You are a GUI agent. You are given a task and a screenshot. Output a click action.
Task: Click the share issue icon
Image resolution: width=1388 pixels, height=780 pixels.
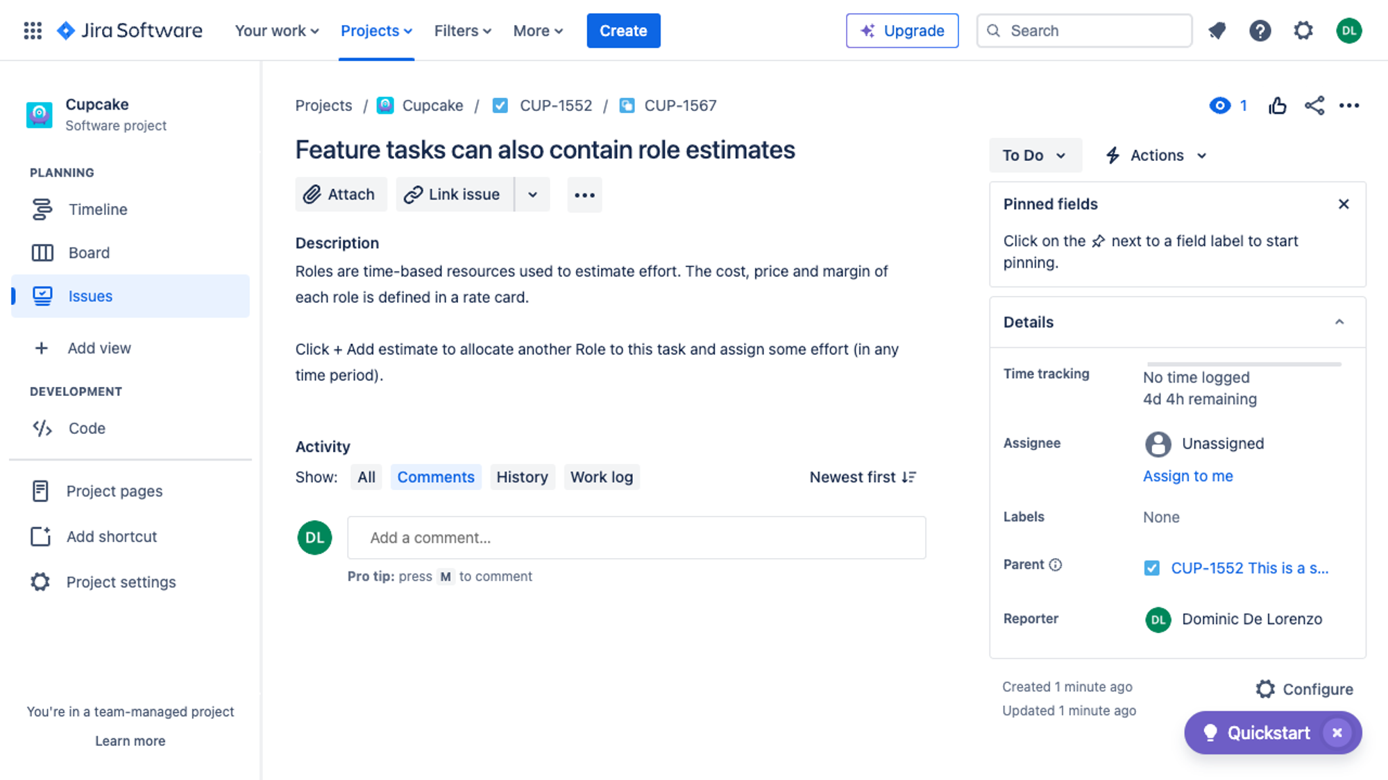tap(1314, 105)
